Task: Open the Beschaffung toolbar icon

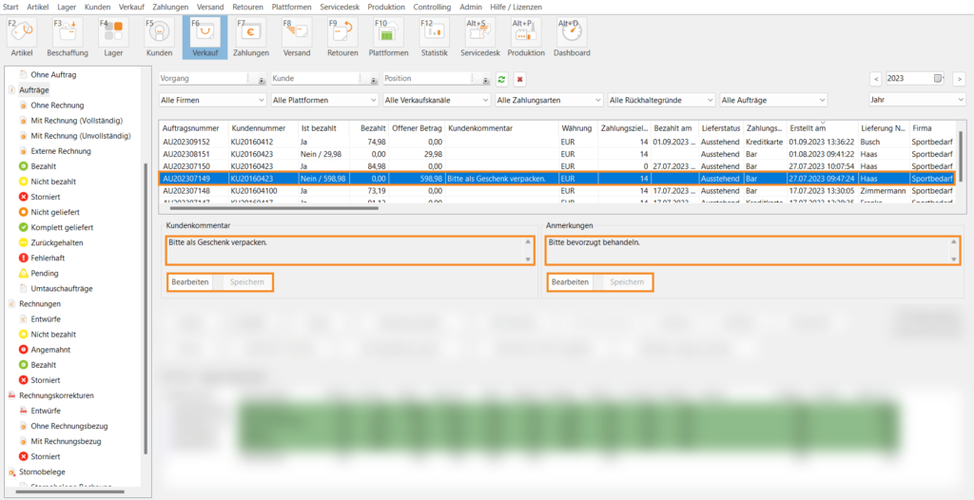Action: click(x=67, y=33)
